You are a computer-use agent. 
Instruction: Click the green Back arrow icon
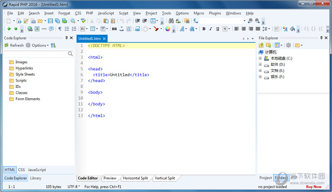(x=9, y=29)
